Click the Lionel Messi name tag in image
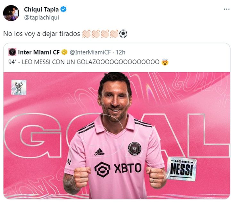This screenshot has width=234, height=203. (x=182, y=169)
